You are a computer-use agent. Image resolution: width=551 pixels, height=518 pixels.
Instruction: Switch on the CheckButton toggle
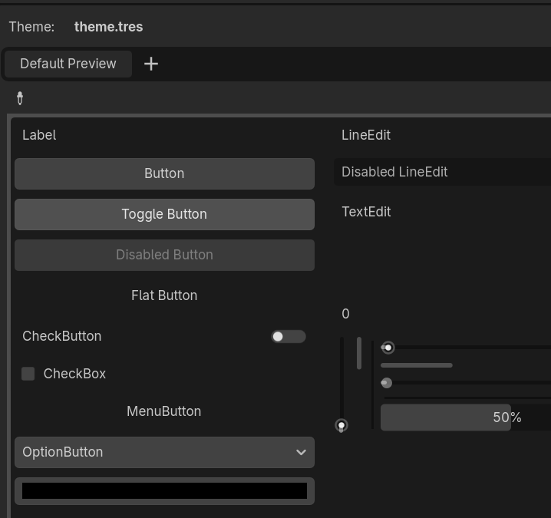[288, 336]
